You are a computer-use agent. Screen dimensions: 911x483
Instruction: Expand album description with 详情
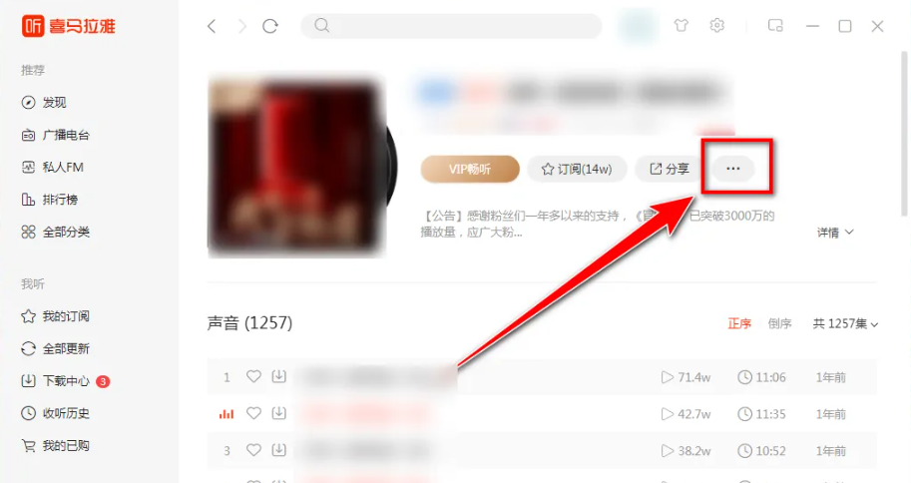click(835, 233)
